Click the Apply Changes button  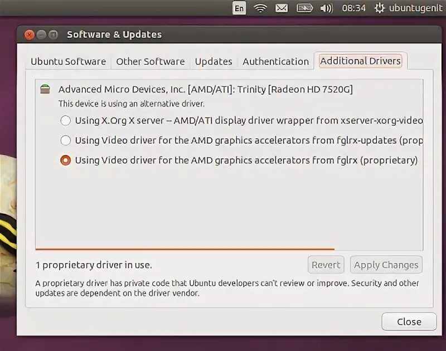coord(386,265)
